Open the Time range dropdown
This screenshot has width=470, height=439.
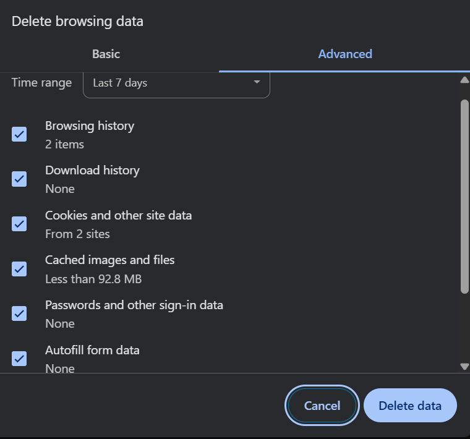176,83
